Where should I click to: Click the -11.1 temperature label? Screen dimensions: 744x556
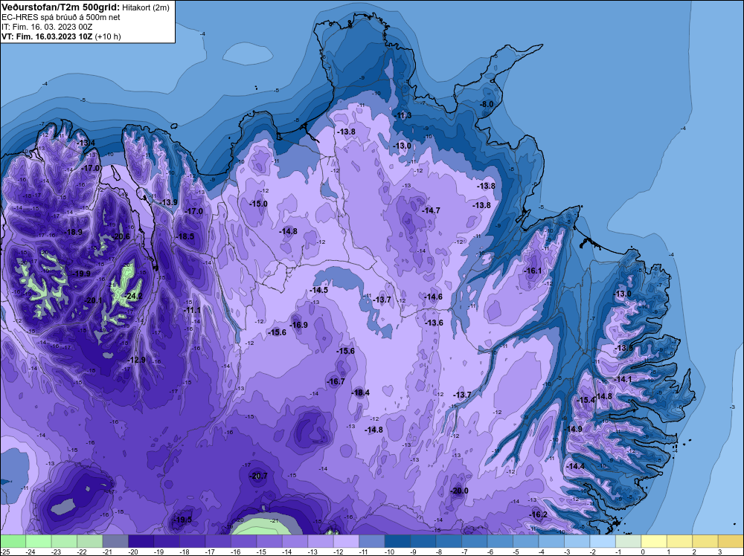pos(192,310)
